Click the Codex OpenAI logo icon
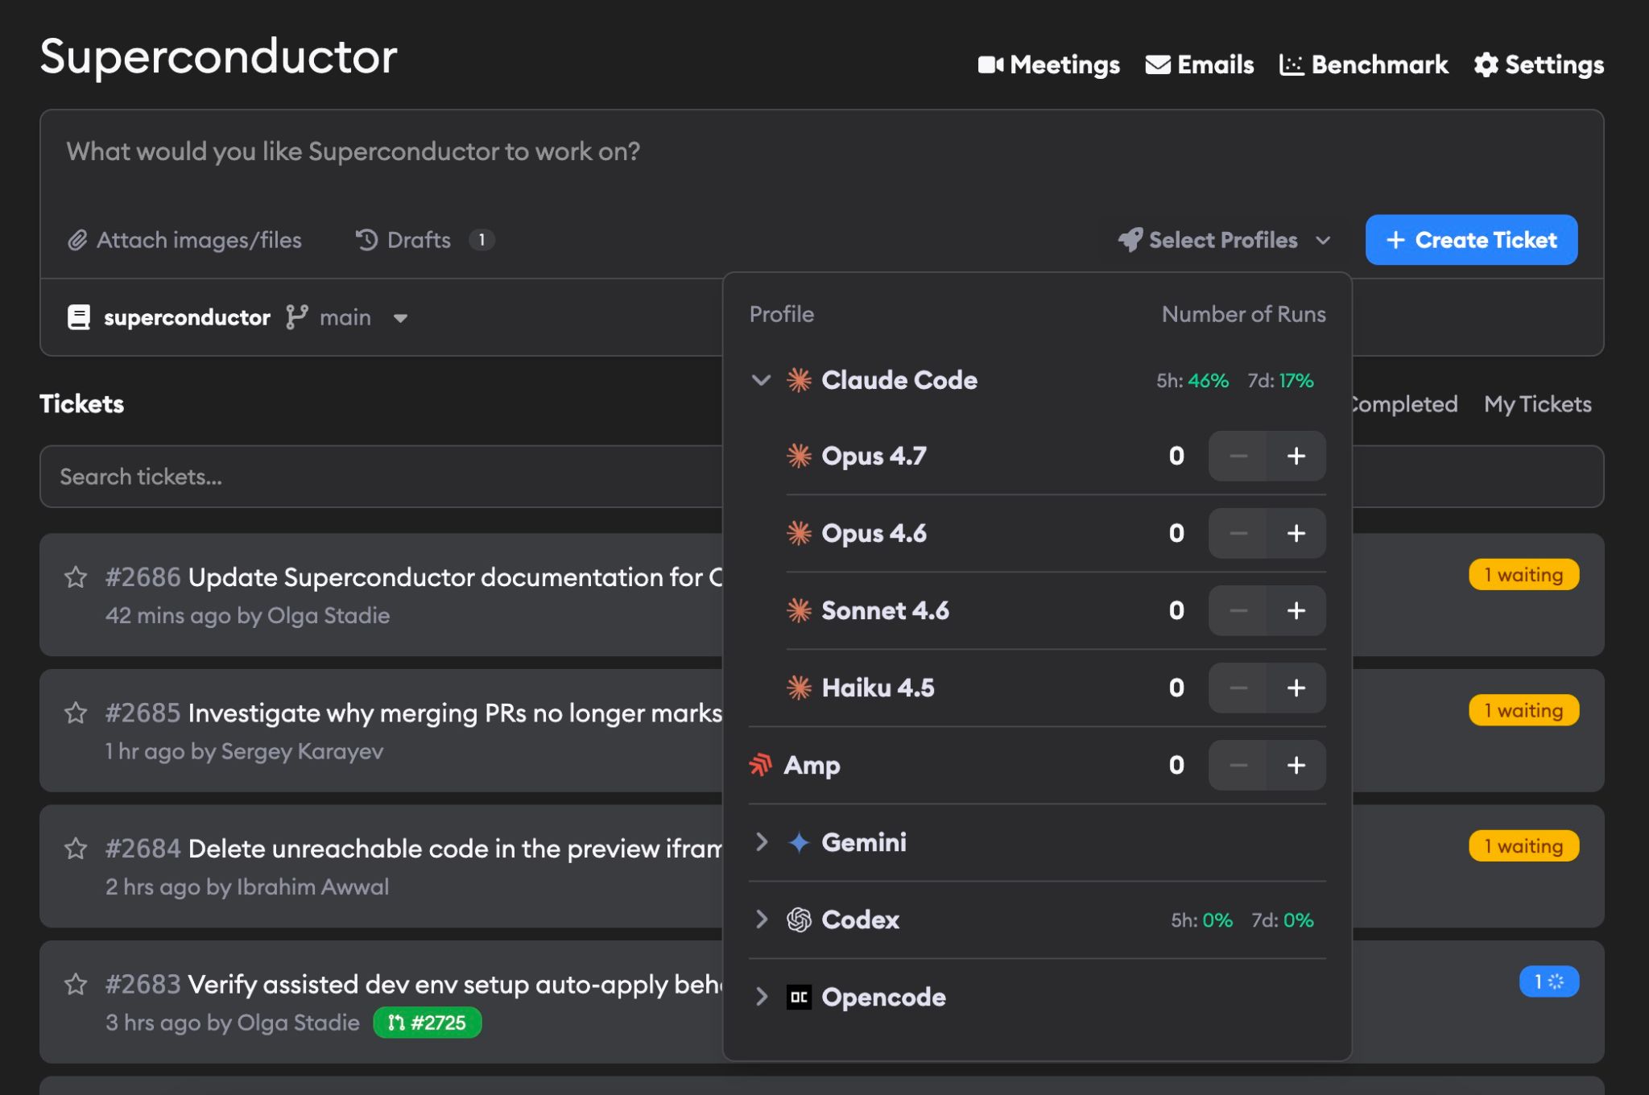This screenshot has width=1649, height=1095. (799, 919)
